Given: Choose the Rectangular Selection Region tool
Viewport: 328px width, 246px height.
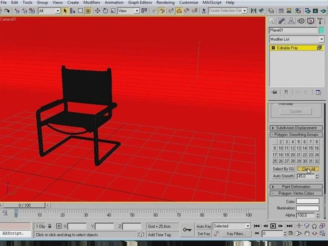Looking at the screenshot, I should coord(80,11).
